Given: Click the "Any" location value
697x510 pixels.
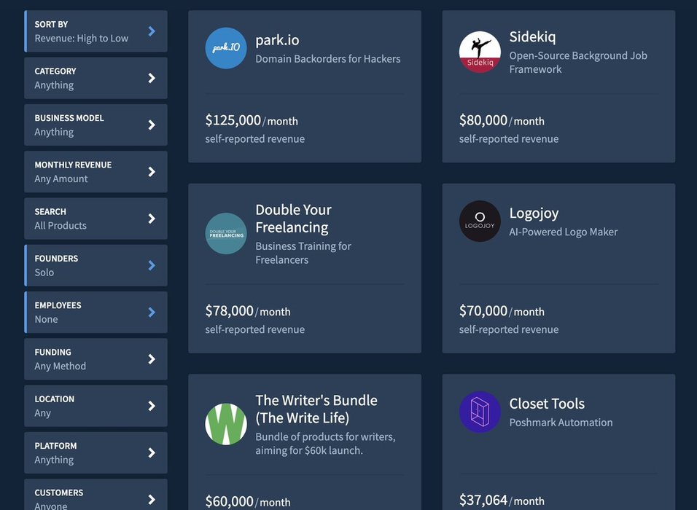Looking at the screenshot, I should (x=43, y=412).
